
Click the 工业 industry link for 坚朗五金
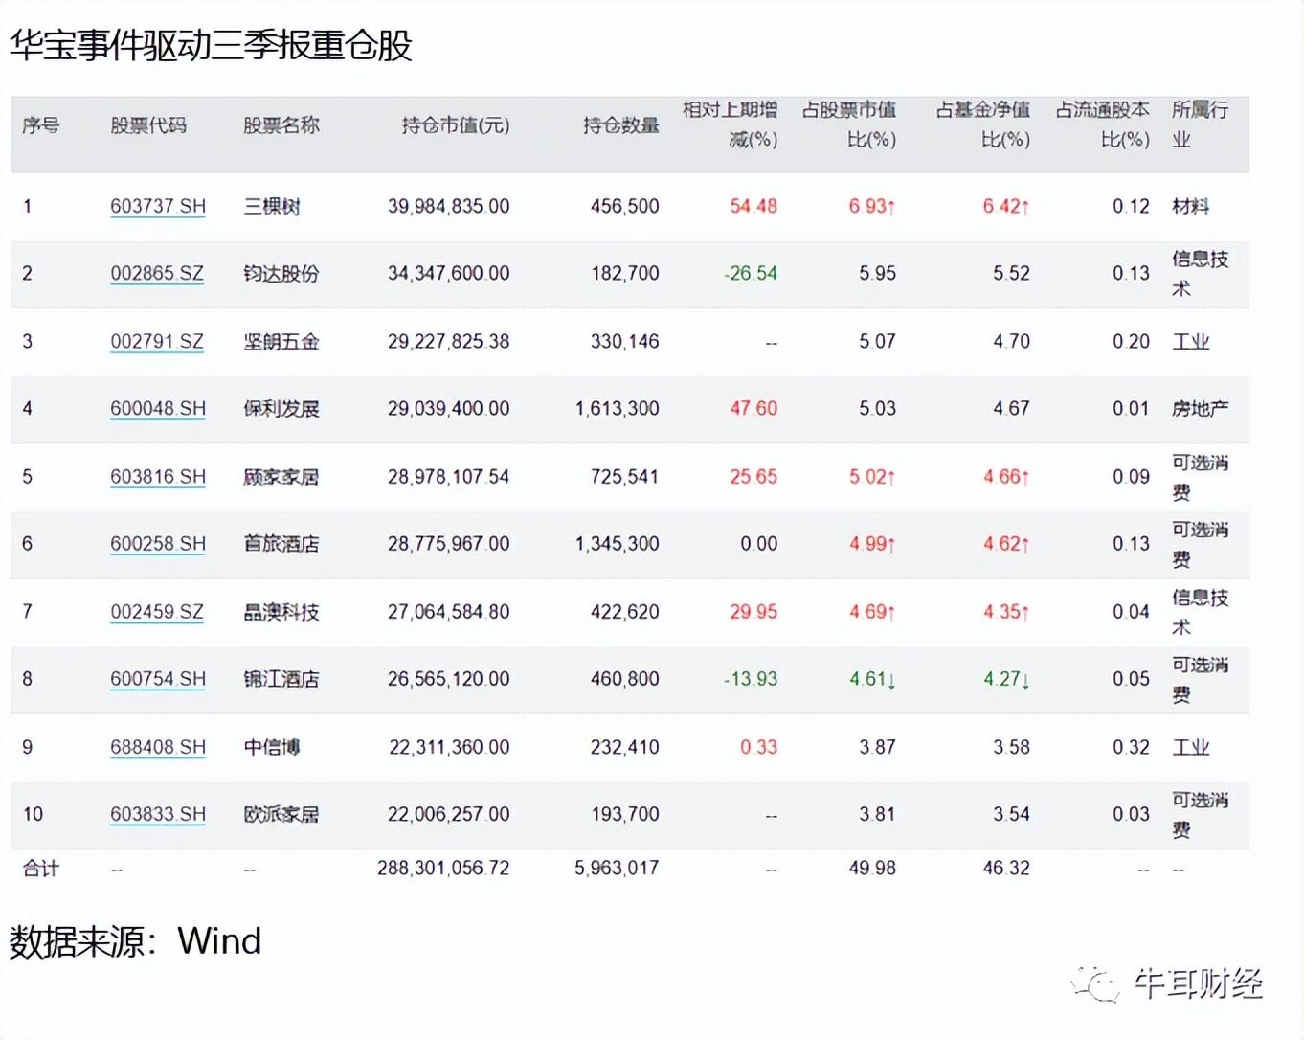point(1191,341)
